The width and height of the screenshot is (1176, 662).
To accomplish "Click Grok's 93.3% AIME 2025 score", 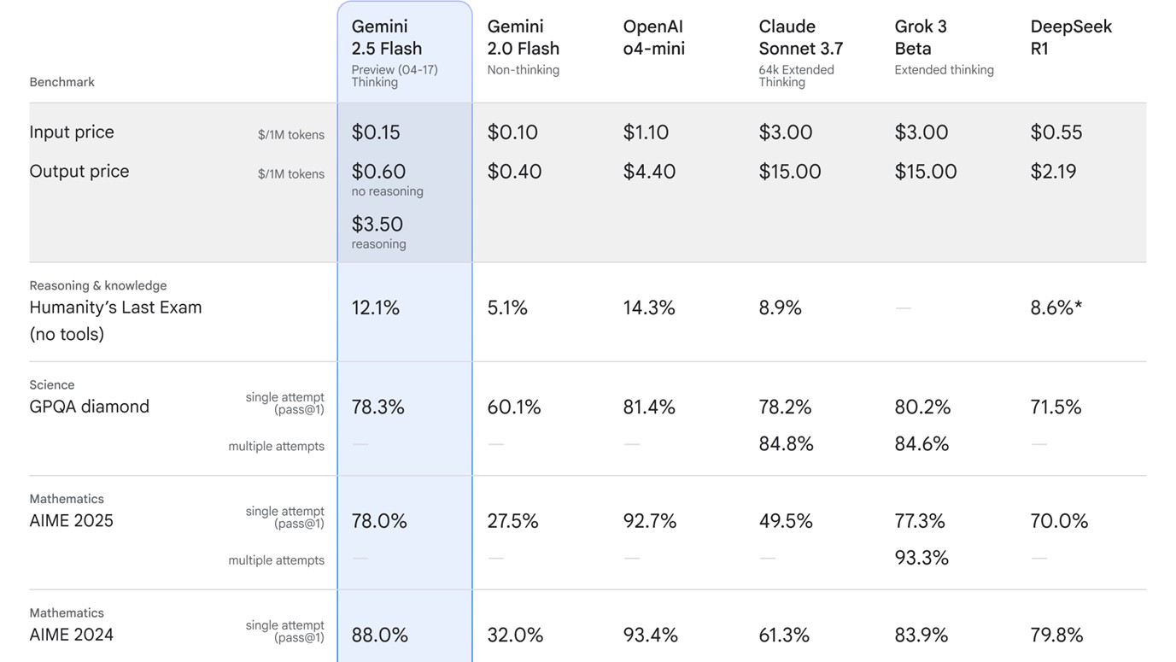I will (921, 558).
